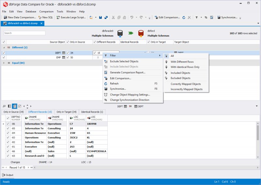Uncheck the DEPT row object checkbox
The width and height of the screenshot is (261, 185).
point(4,53)
